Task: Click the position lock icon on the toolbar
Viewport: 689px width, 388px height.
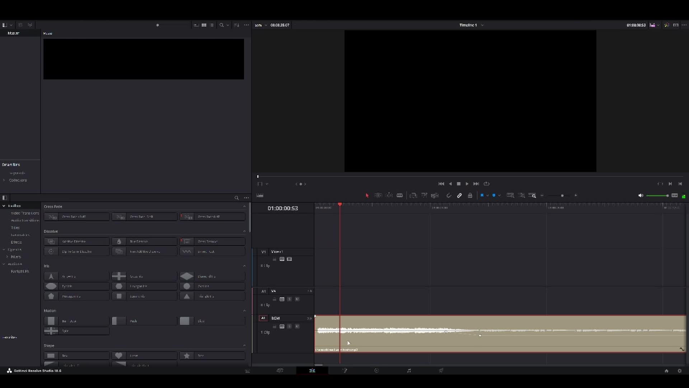Action: [x=470, y=195]
